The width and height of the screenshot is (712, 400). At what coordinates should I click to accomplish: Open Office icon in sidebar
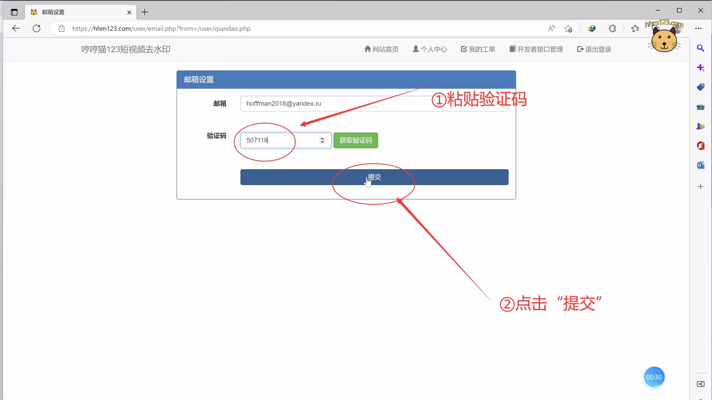pos(700,146)
